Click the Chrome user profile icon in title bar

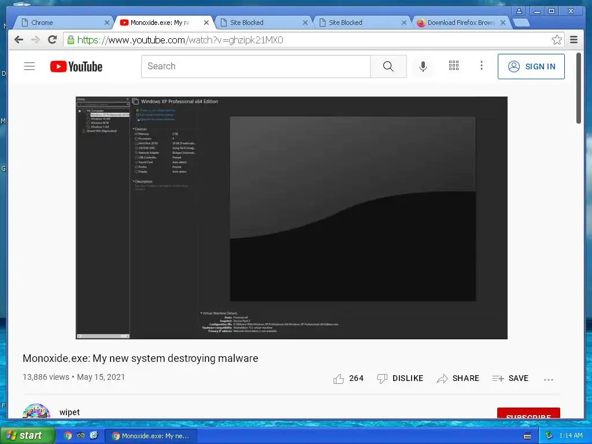coord(519,12)
